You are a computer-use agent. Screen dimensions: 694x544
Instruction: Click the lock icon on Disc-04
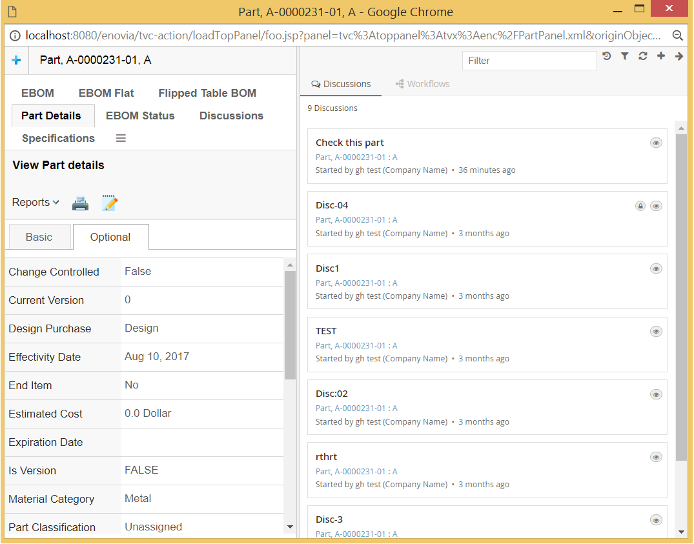pos(640,206)
